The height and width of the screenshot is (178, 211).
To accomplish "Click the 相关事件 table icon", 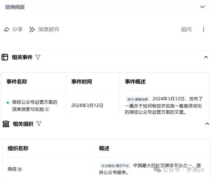I will [5, 57].
